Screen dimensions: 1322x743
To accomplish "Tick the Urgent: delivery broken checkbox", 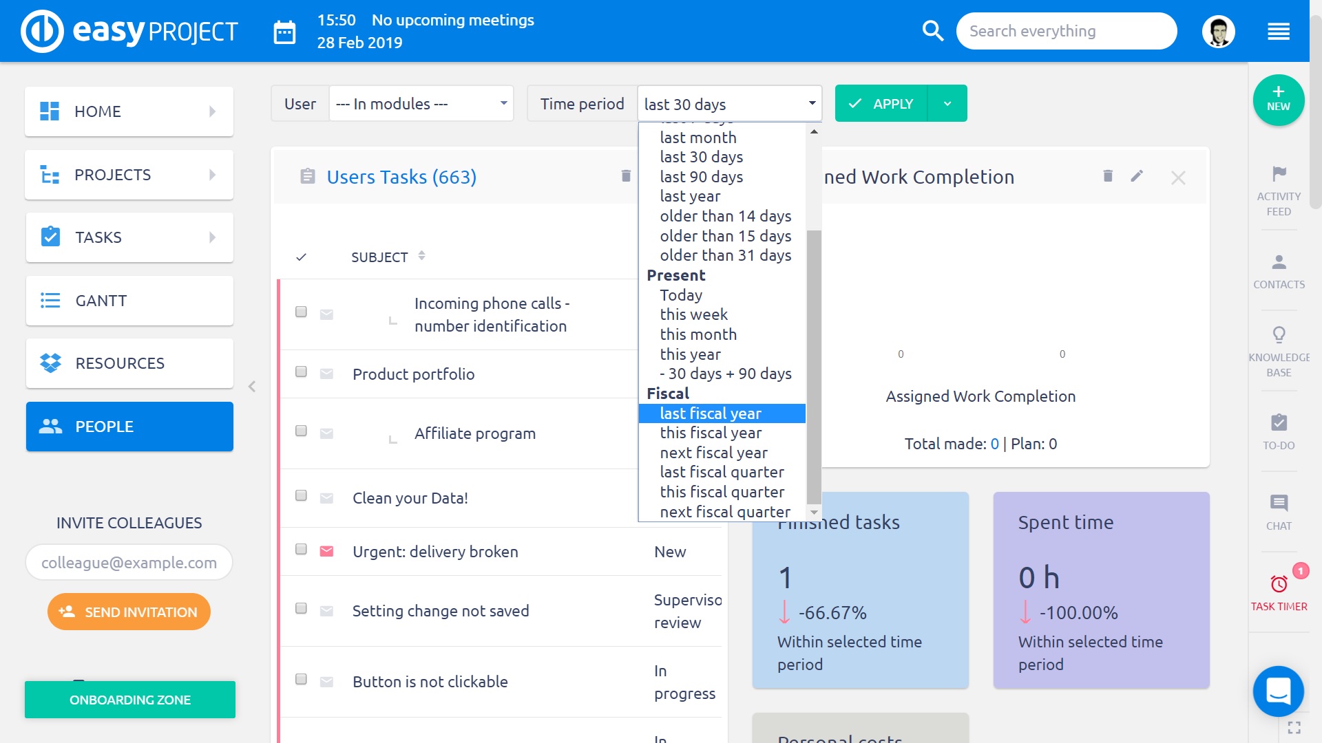I will tap(301, 550).
